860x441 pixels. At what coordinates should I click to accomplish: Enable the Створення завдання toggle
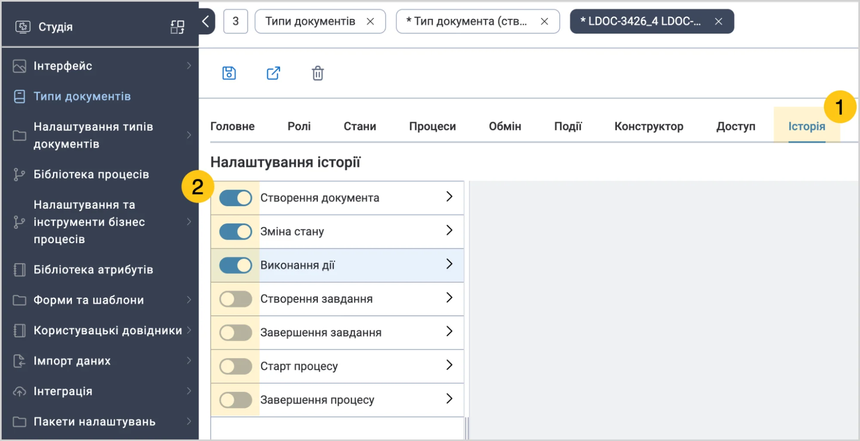235,299
